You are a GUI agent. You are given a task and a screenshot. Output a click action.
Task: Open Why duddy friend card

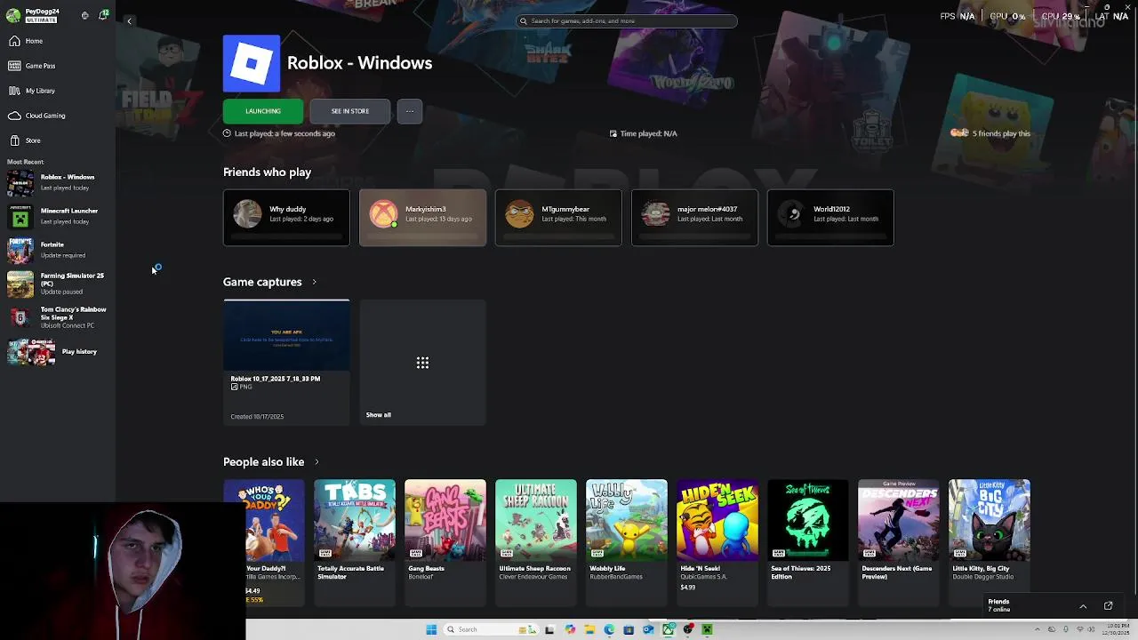[286, 217]
